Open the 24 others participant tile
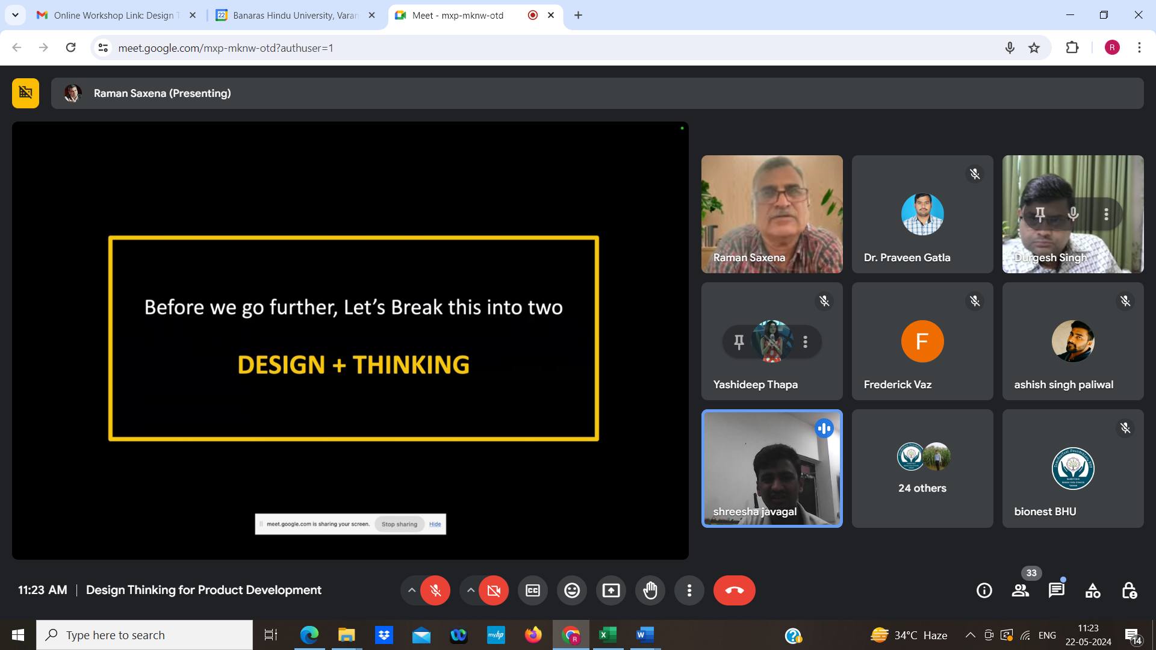The image size is (1156, 650). coord(922,469)
